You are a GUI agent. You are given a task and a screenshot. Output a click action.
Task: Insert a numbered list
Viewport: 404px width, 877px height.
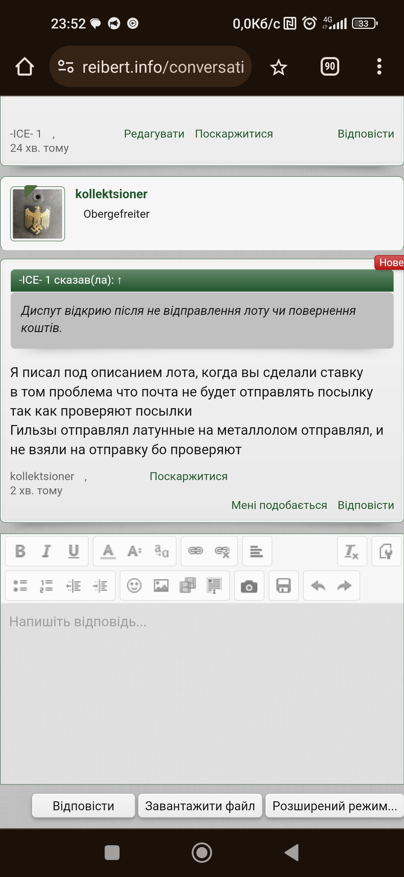tap(46, 585)
